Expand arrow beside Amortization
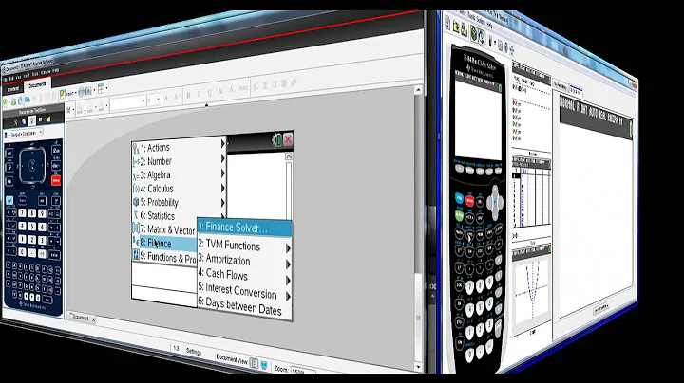684x383 pixels. pos(289,264)
